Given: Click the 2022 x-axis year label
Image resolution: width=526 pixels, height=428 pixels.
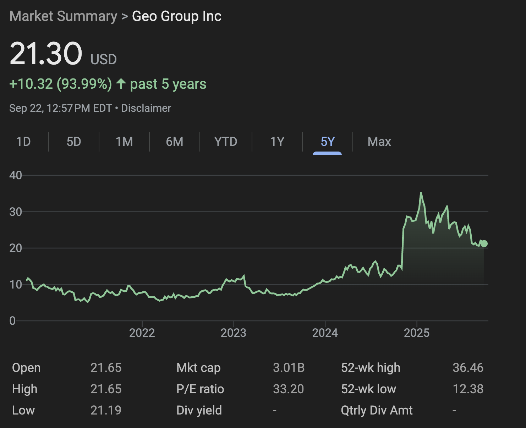Looking at the screenshot, I should (x=142, y=333).
